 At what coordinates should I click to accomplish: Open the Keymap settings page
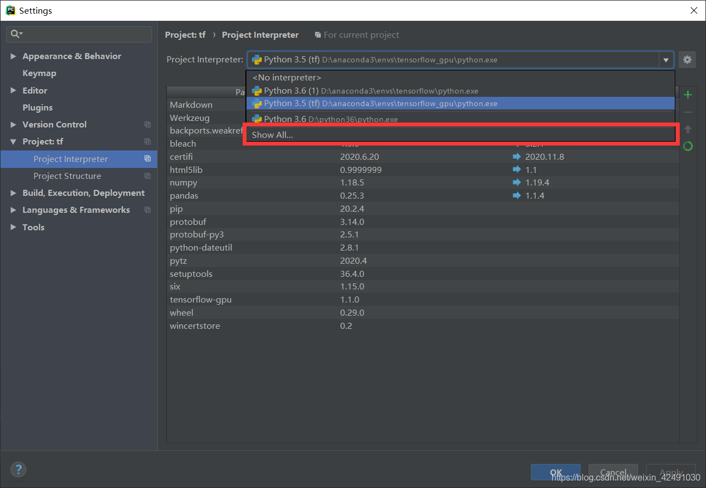[x=39, y=73]
